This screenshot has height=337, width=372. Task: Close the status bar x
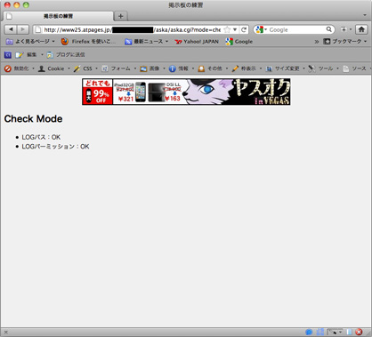(x=5, y=333)
